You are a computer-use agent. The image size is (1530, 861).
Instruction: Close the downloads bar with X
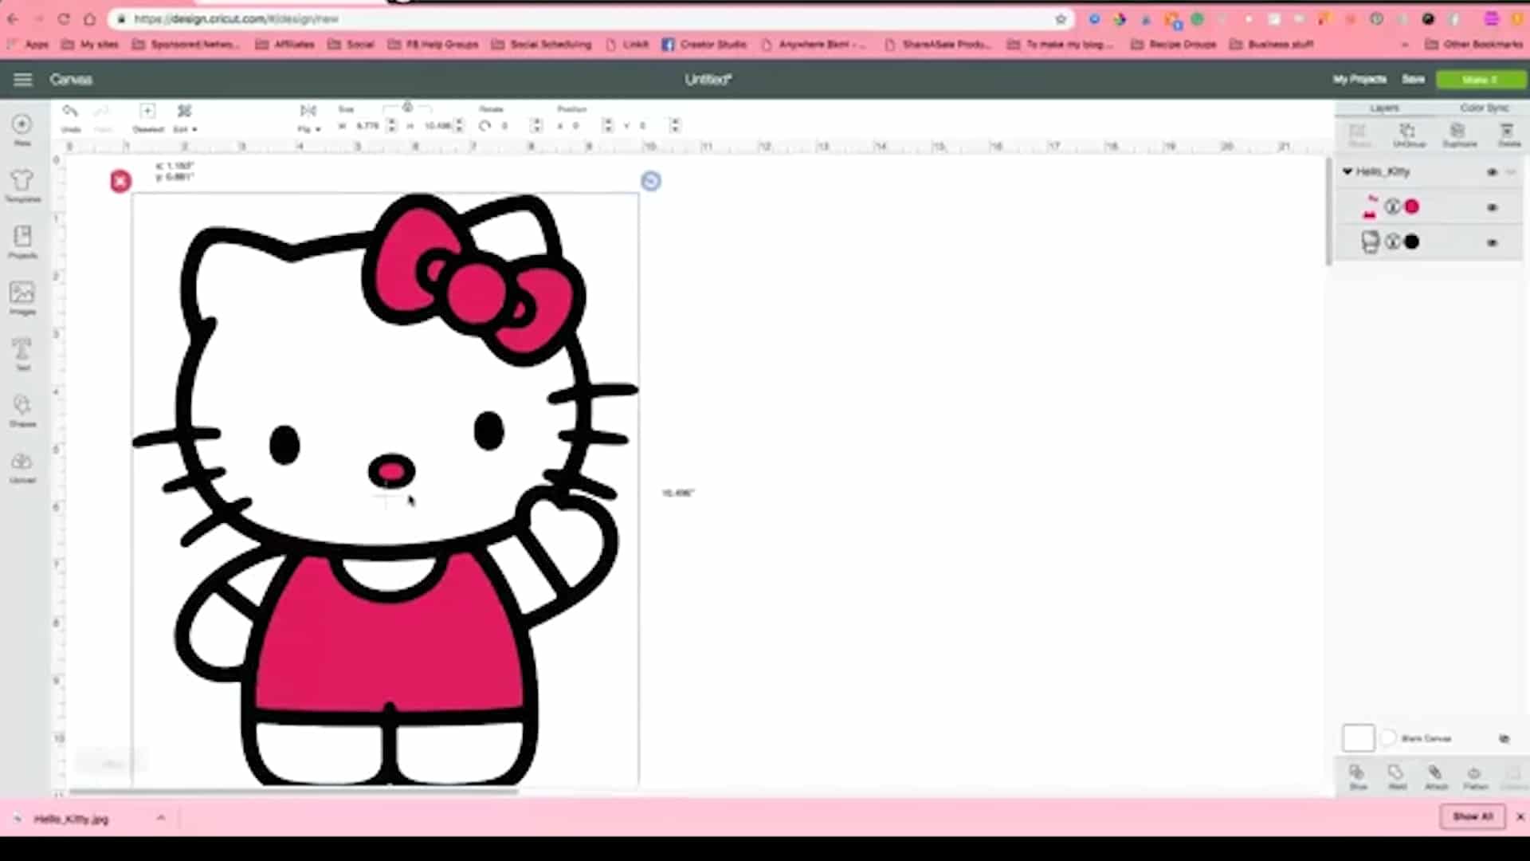click(x=1519, y=816)
